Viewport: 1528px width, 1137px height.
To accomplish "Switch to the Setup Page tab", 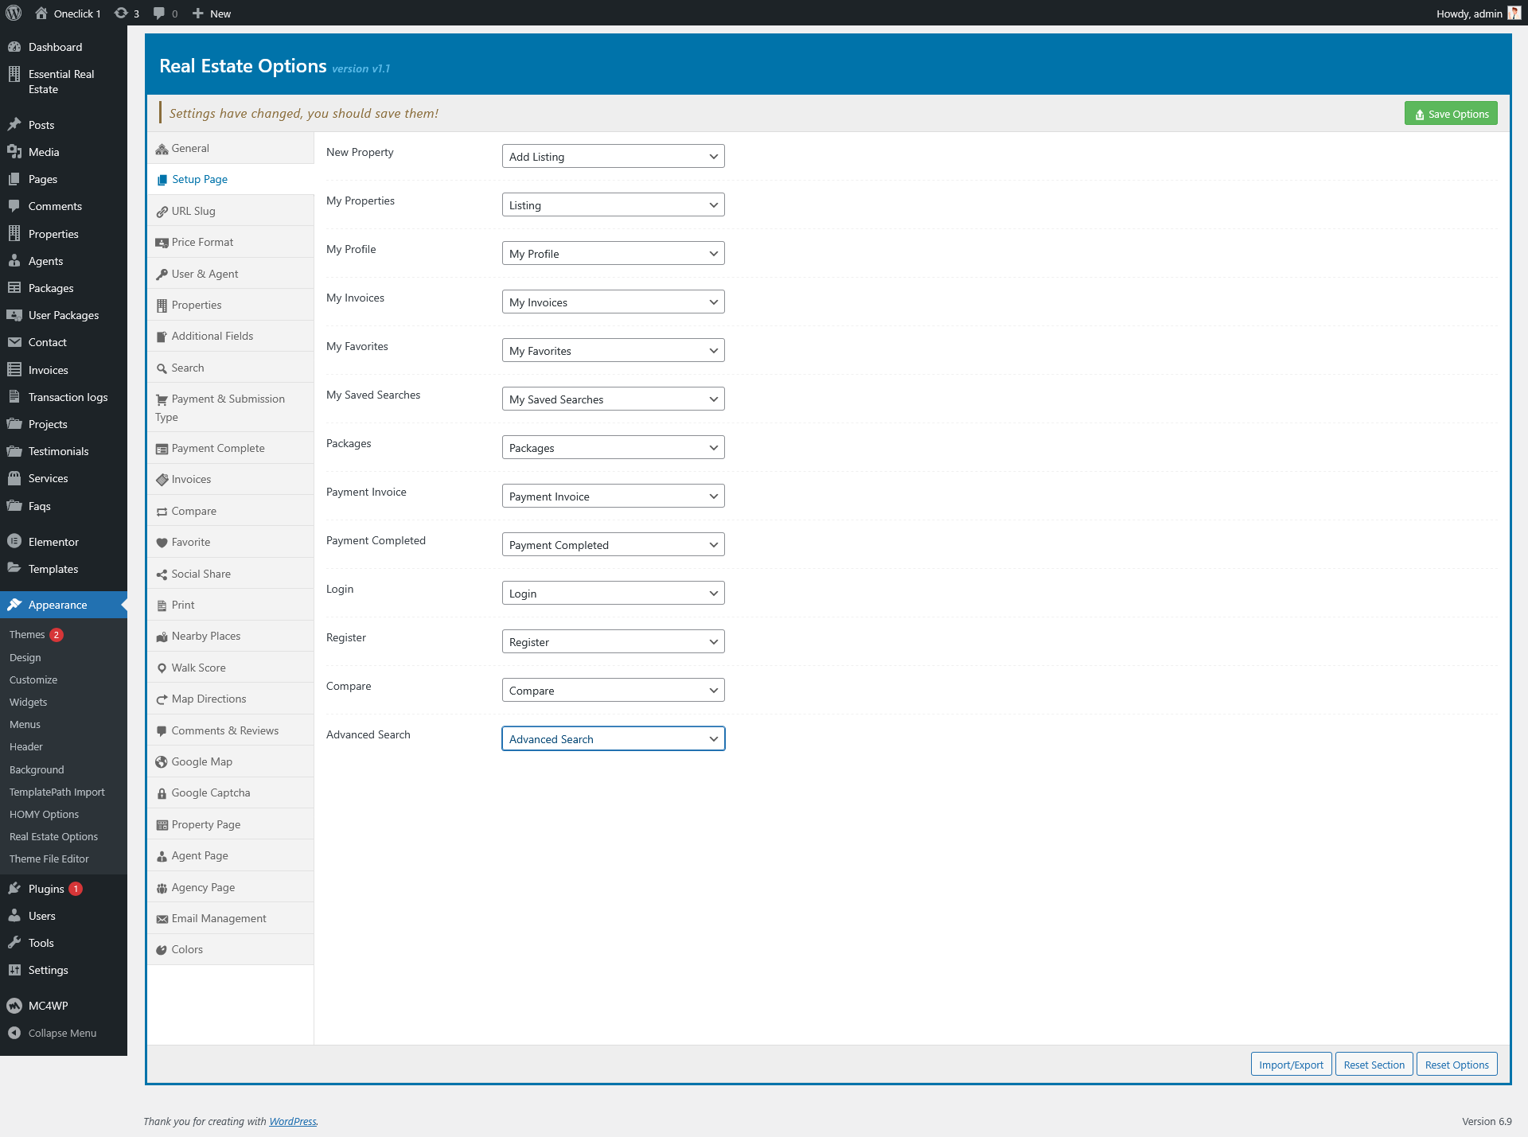I will (230, 179).
